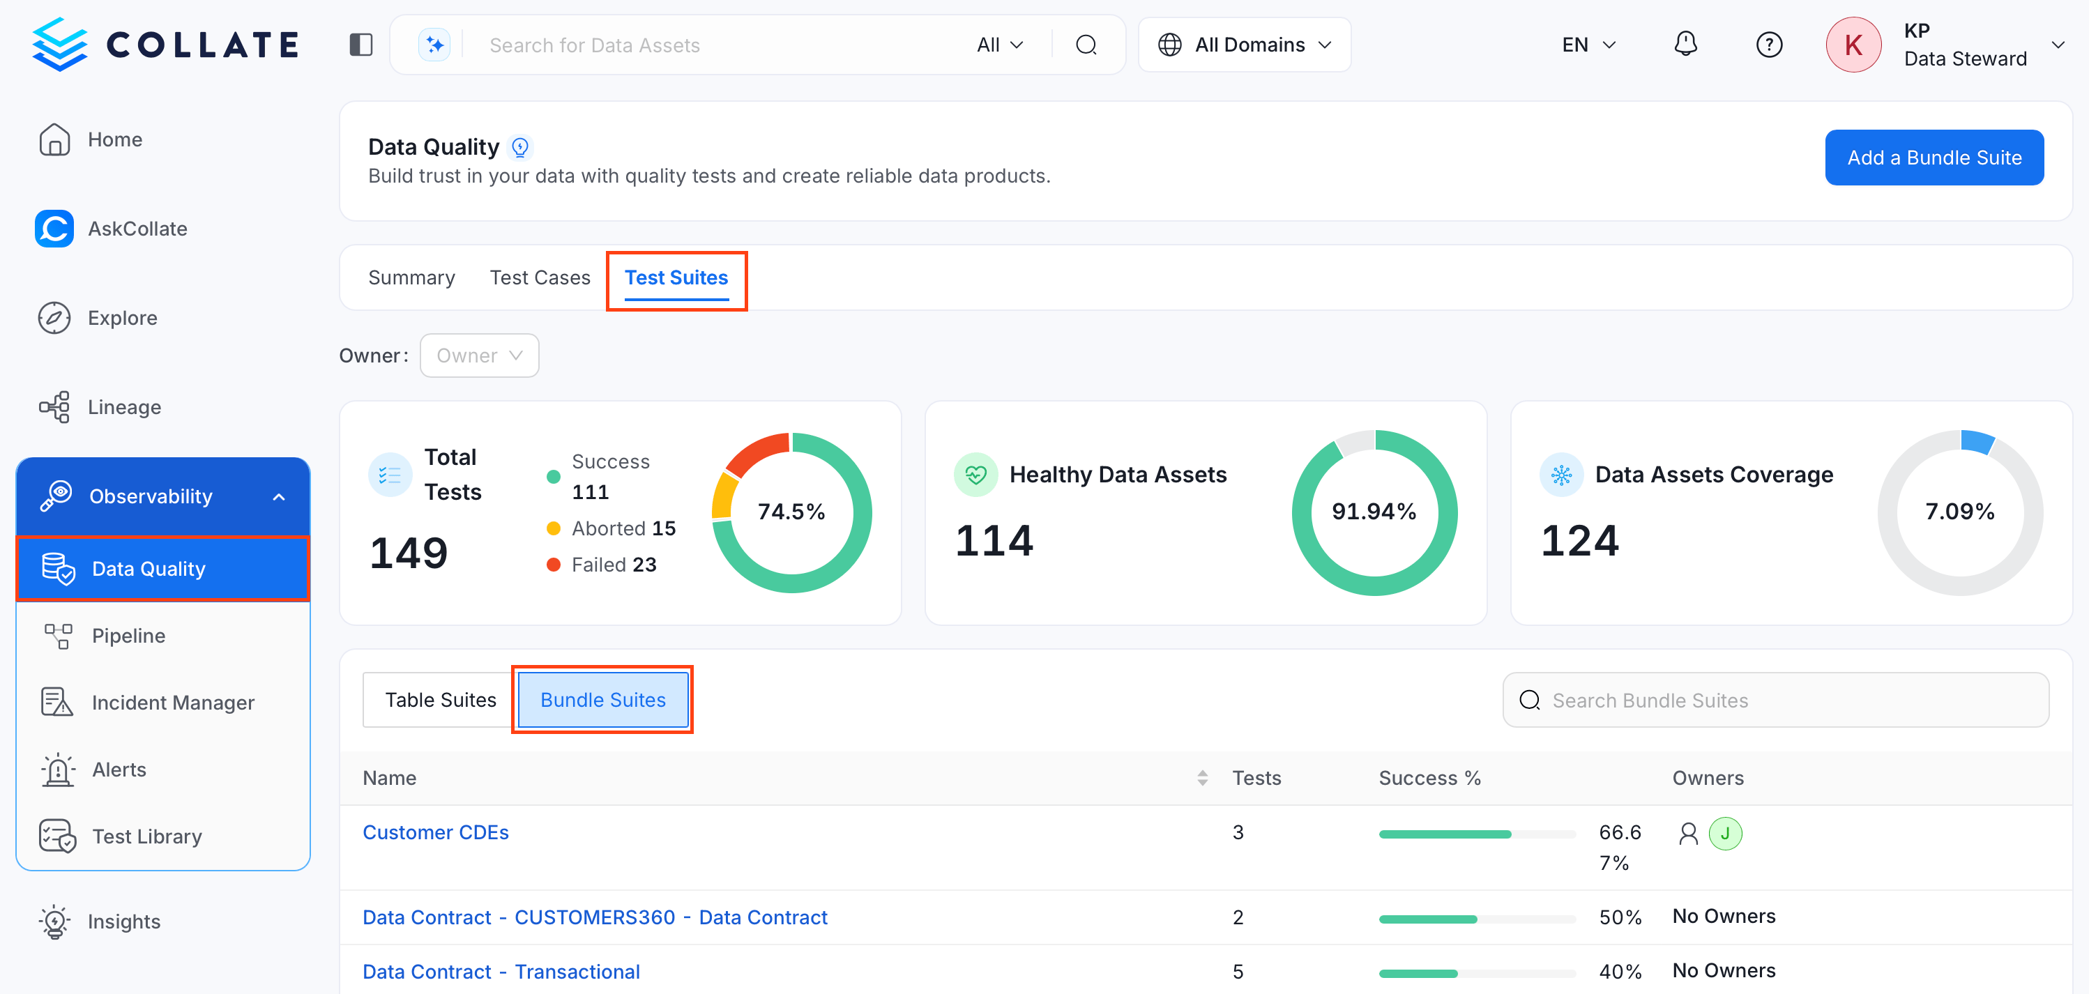Click the Search Bundle Suites field
The width and height of the screenshot is (2089, 994).
1775,700
